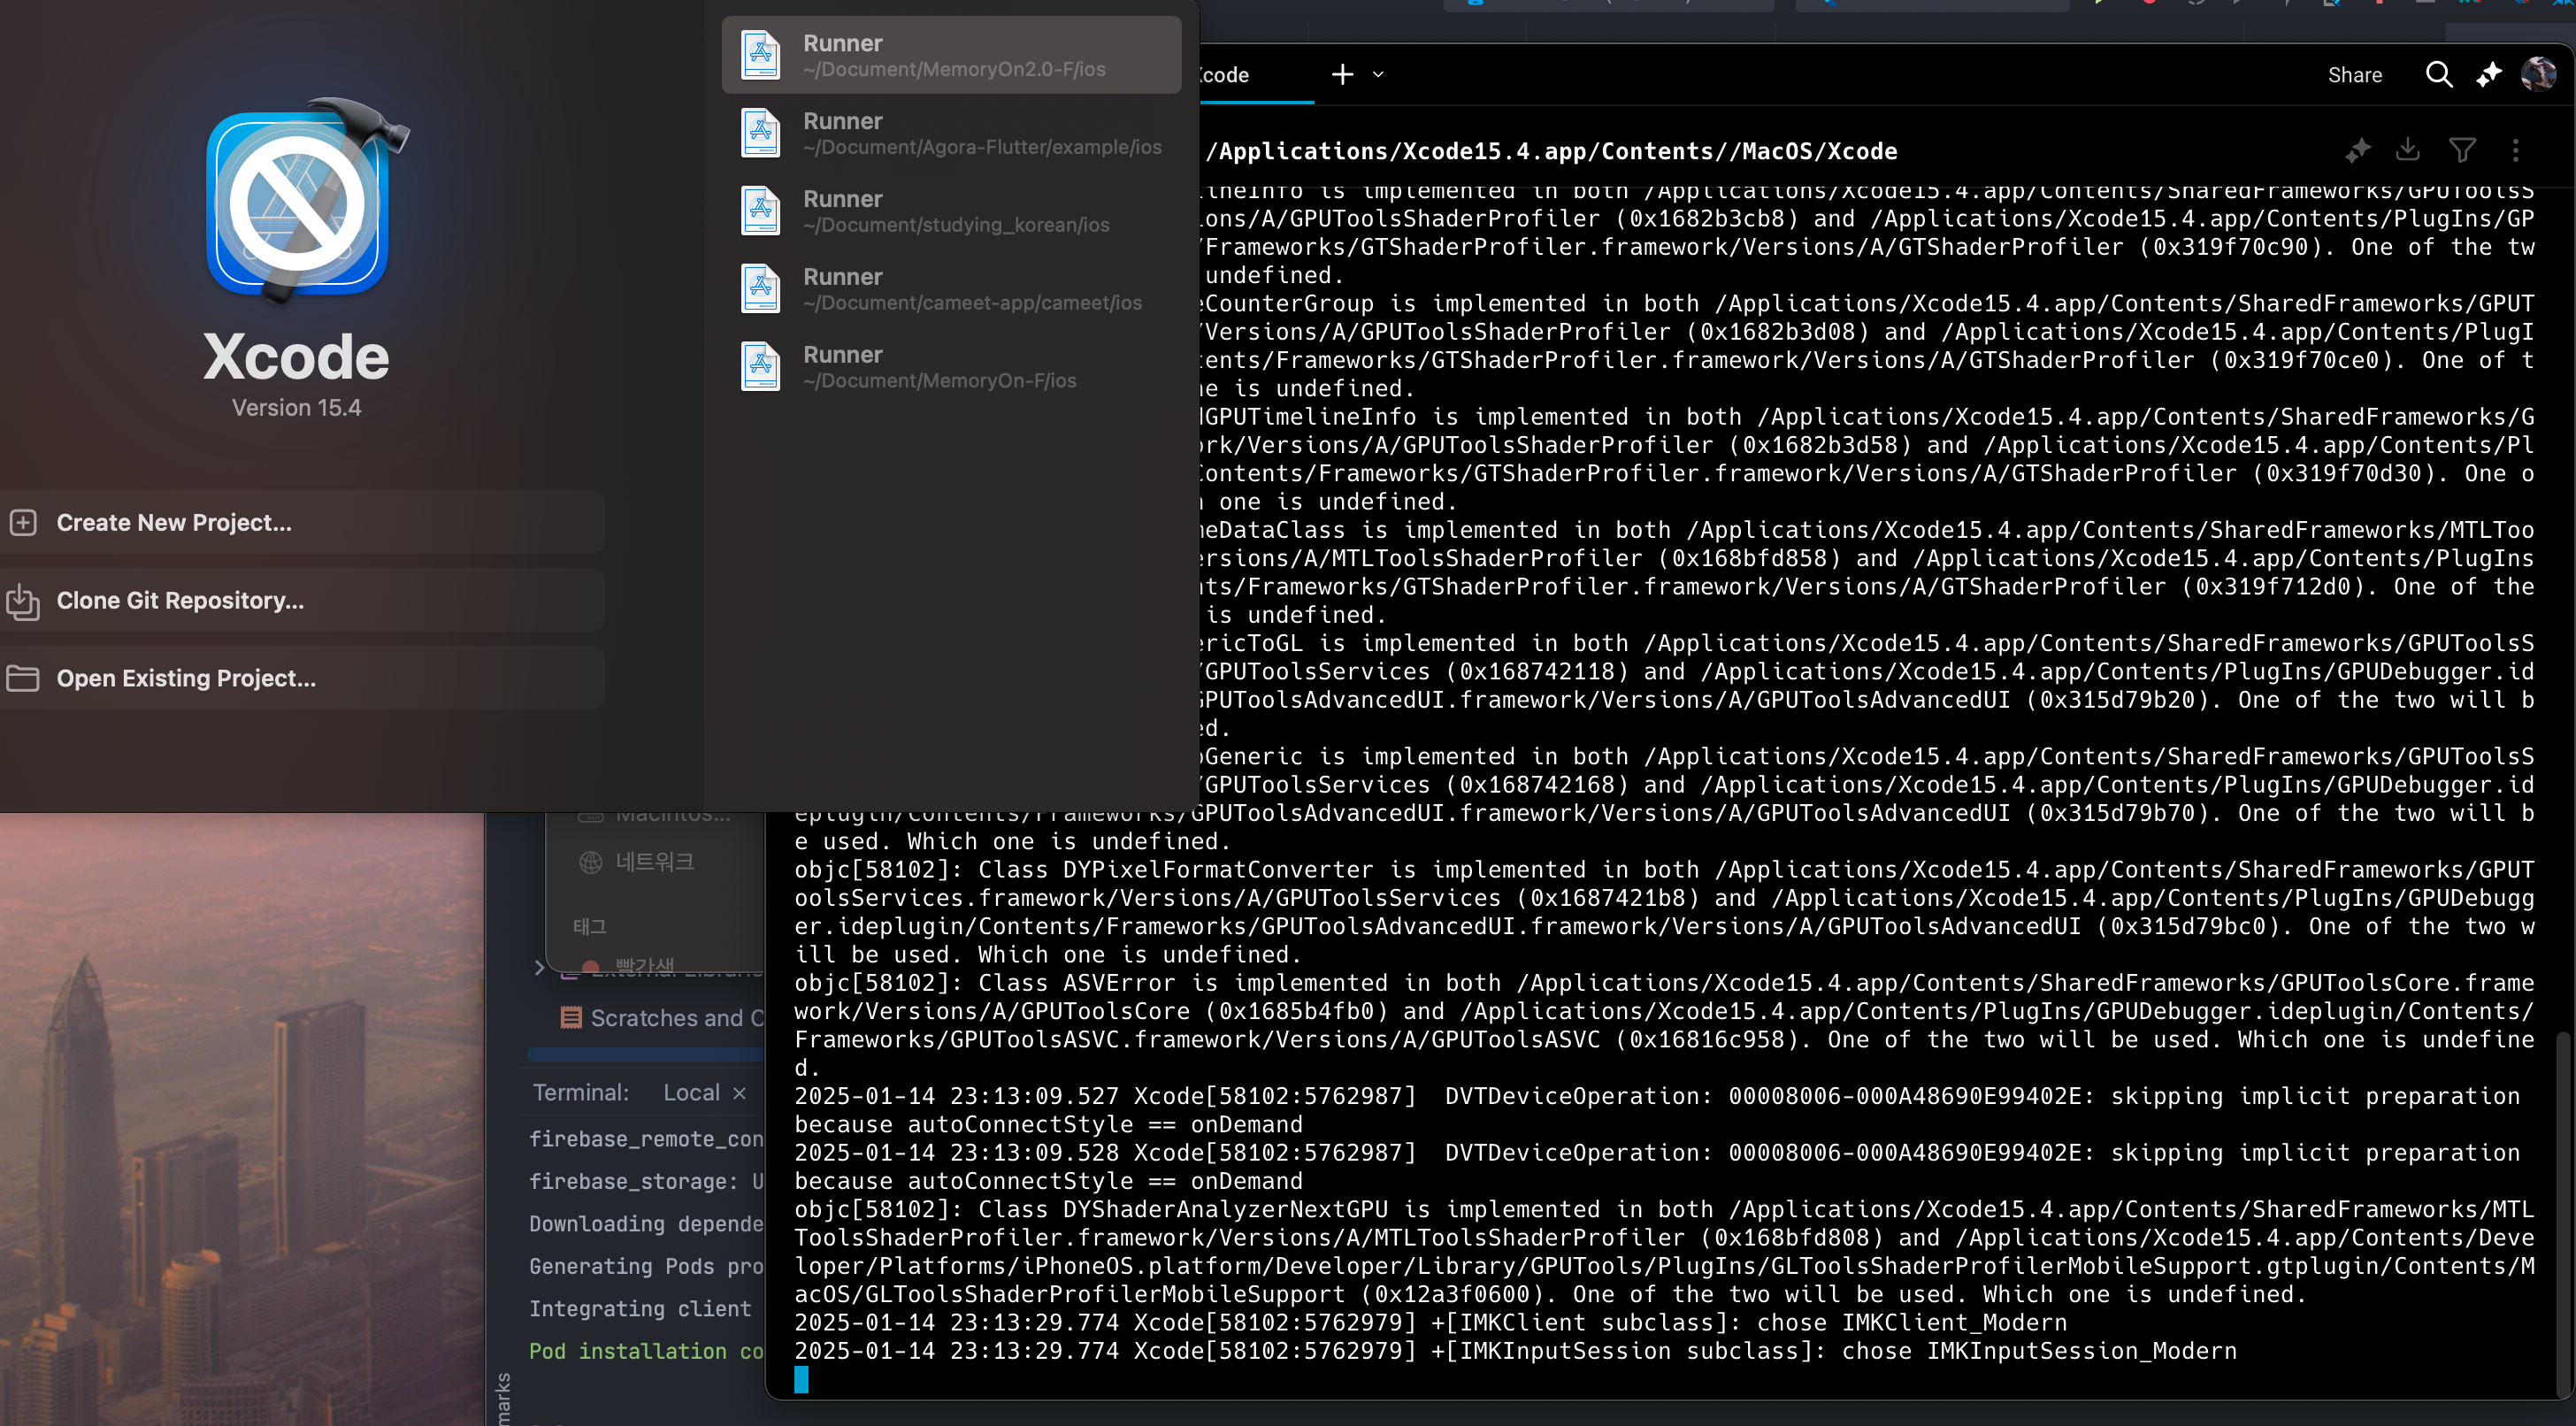Viewport: 2576px width, 1426px height.
Task: Open the three-dot block options menu
Action: click(2516, 151)
